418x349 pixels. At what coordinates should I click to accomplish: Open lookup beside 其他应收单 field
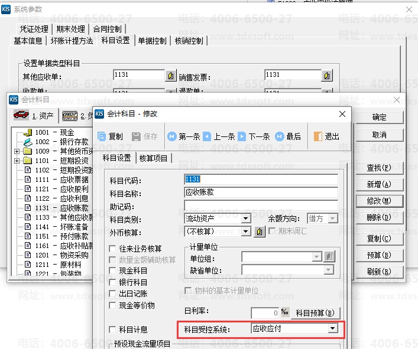[170, 76]
